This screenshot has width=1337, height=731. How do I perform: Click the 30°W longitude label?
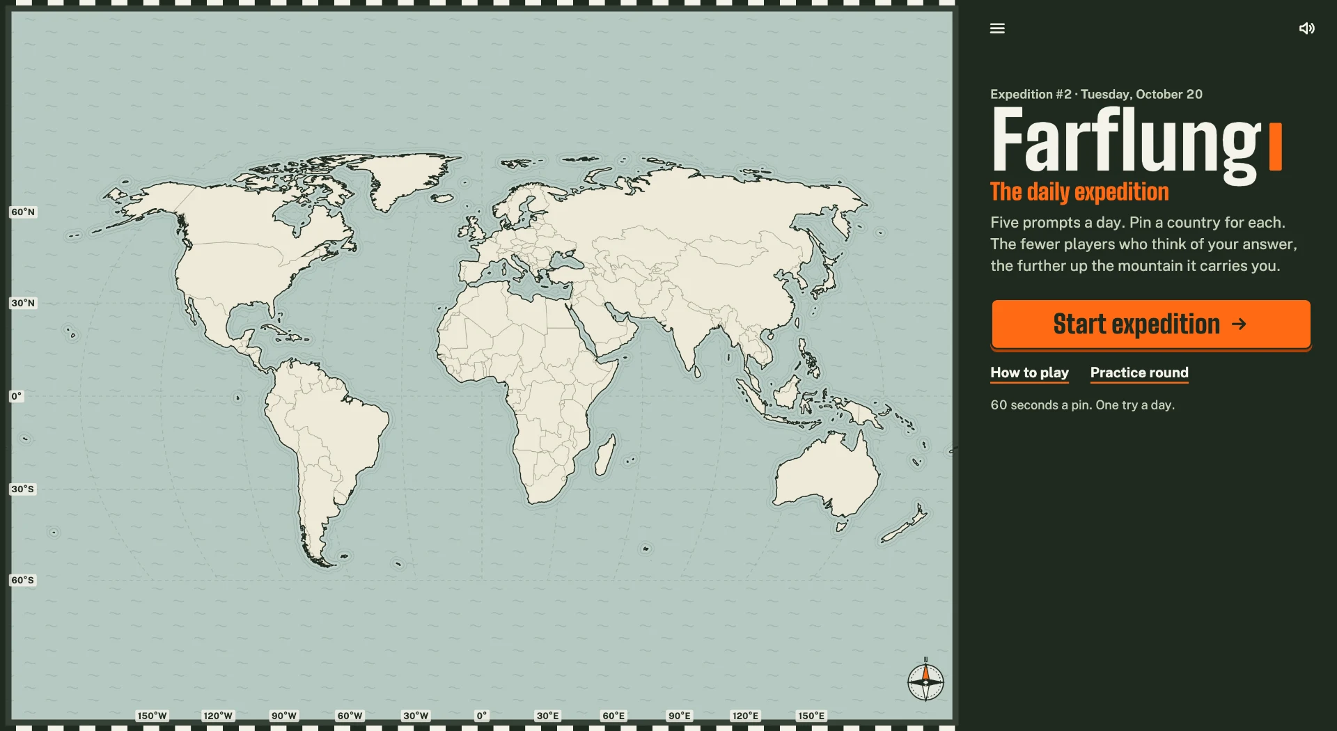(416, 716)
